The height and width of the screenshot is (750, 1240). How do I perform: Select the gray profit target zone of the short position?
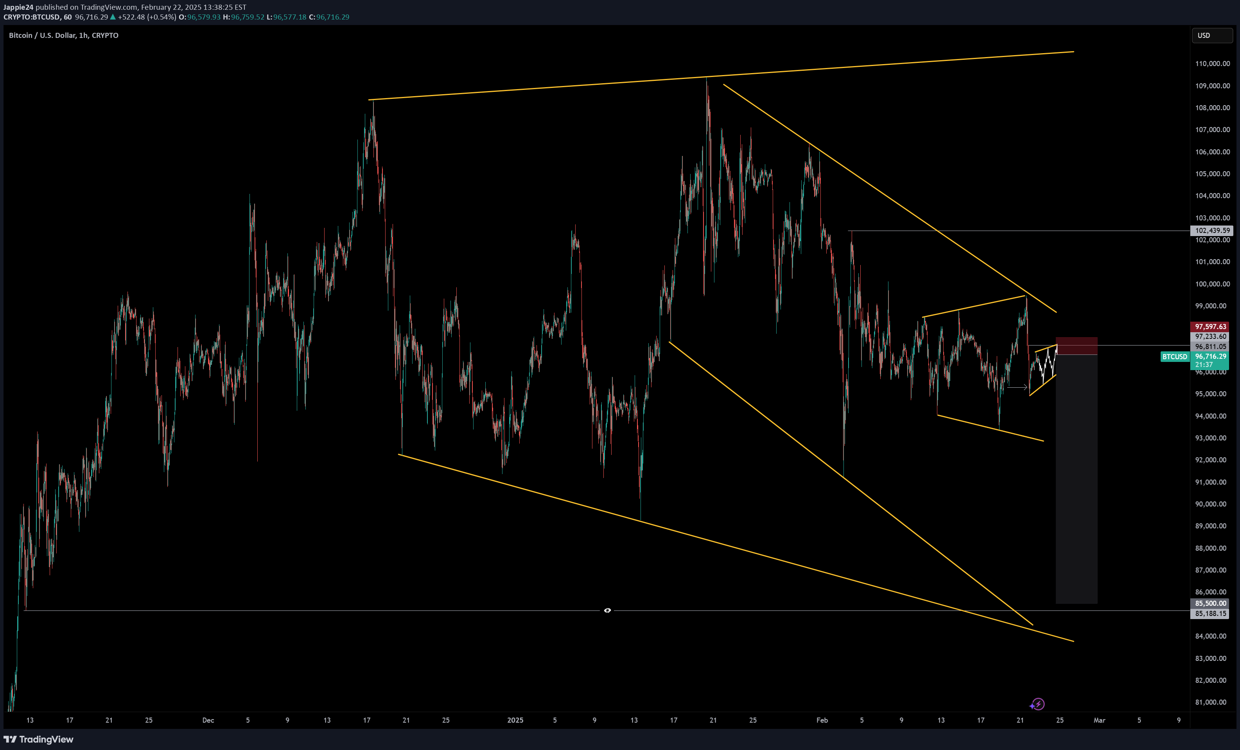(1077, 479)
